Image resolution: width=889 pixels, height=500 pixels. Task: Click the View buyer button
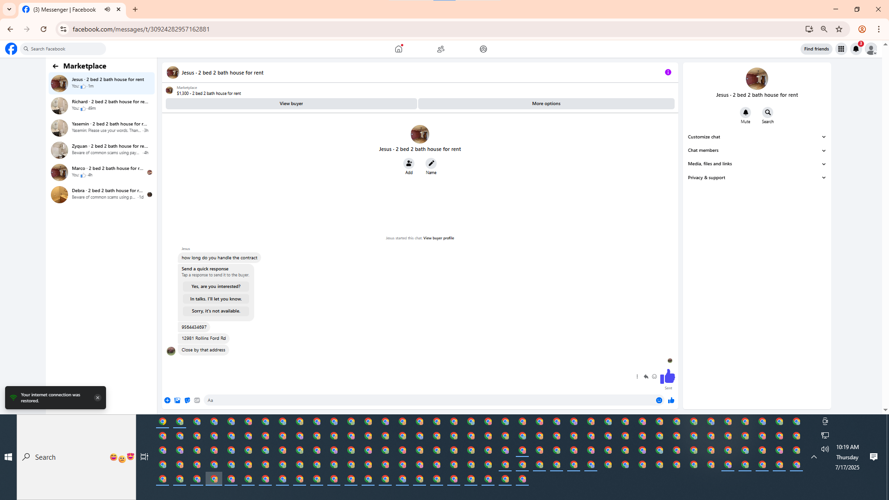tap(291, 104)
